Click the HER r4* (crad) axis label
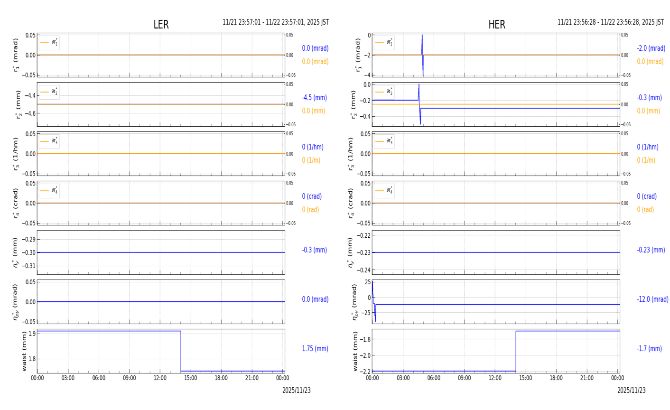Image resolution: width=670 pixels, height=410 pixels. click(x=352, y=203)
